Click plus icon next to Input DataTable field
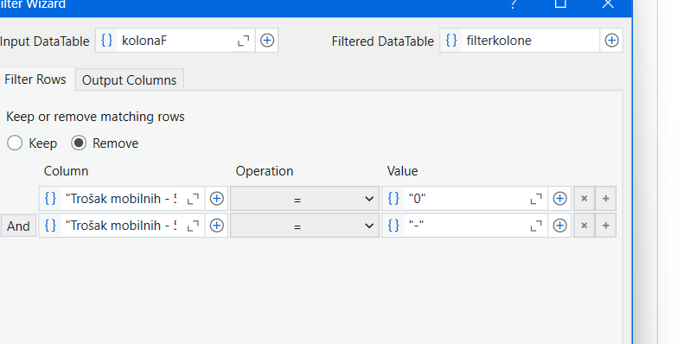The width and height of the screenshot is (690, 344). 267,41
